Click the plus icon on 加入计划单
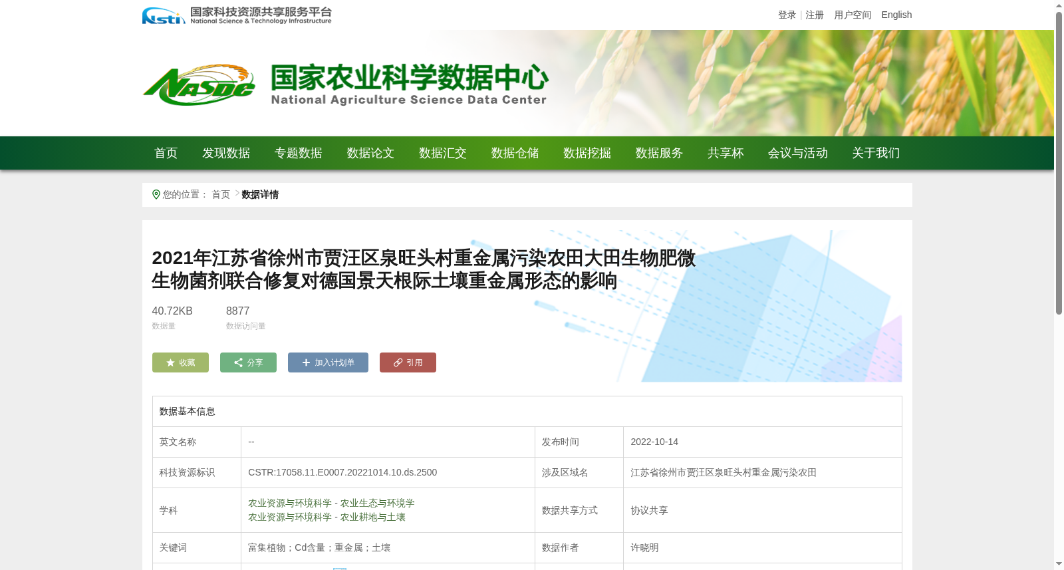The width and height of the screenshot is (1064, 570). 306,362
